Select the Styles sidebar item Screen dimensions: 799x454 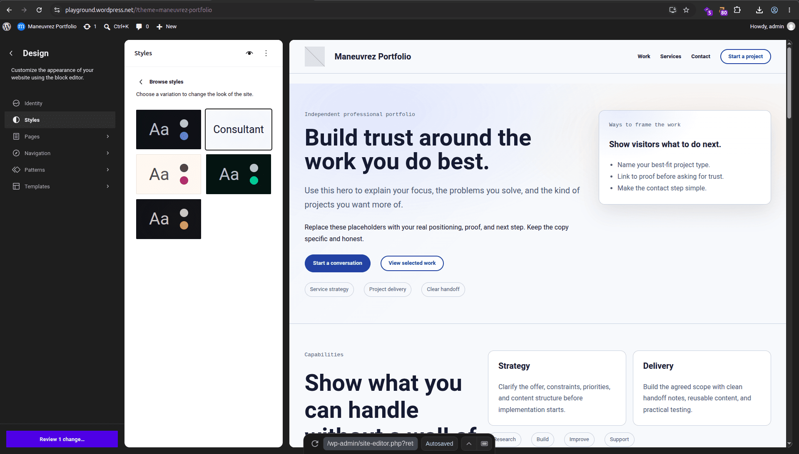point(60,120)
